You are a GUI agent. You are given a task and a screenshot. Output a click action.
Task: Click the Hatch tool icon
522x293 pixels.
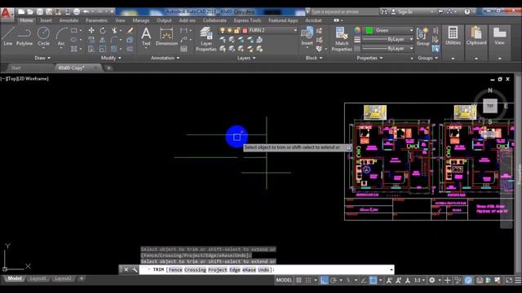coord(74,49)
